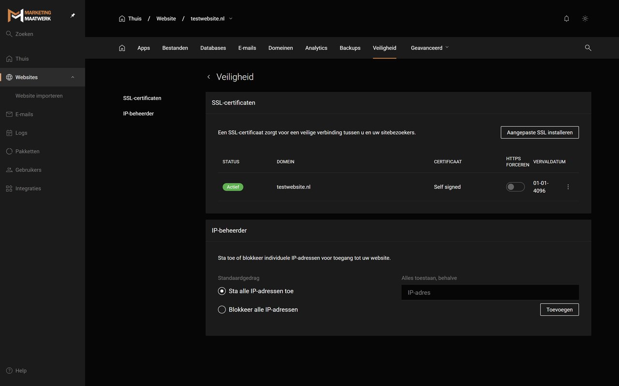The width and height of the screenshot is (619, 386).
Task: Switch to the Backups tab
Action: pos(350,48)
